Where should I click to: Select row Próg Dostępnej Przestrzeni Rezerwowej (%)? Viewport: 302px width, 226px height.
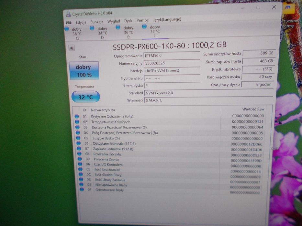170,133
